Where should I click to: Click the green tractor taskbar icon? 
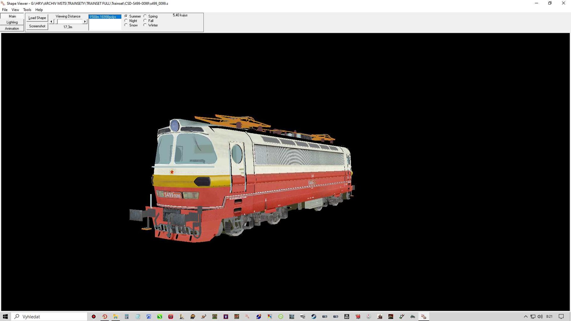pos(413,317)
